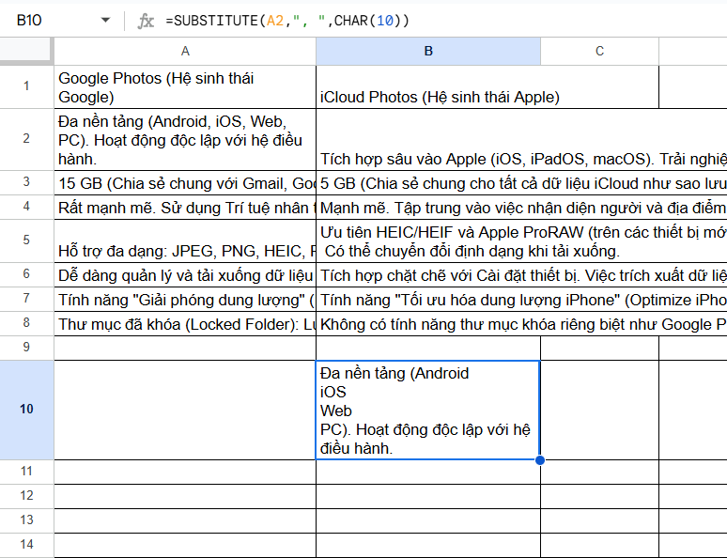This screenshot has height=558, width=727.
Task: Click cell with 'Google Photos (Hệ sinh thái Google)'
Action: coord(185,87)
